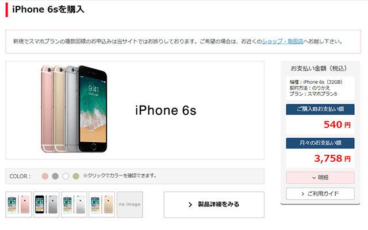Open the space gray iPhone thumbnail
This screenshot has width=368, height=230.
pyautogui.click(x=46, y=204)
